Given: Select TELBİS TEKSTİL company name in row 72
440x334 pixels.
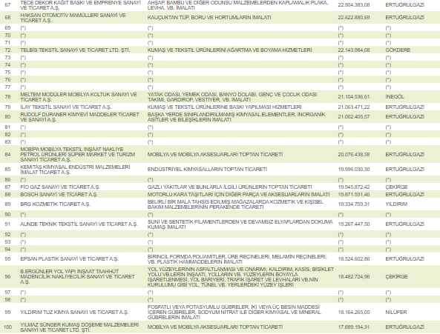Looking at the screenshot, I should (x=75, y=50).
